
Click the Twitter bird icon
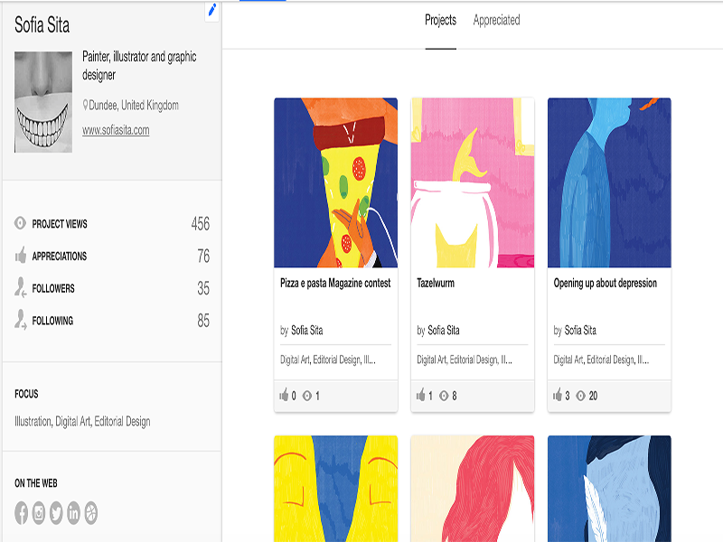[x=55, y=513]
